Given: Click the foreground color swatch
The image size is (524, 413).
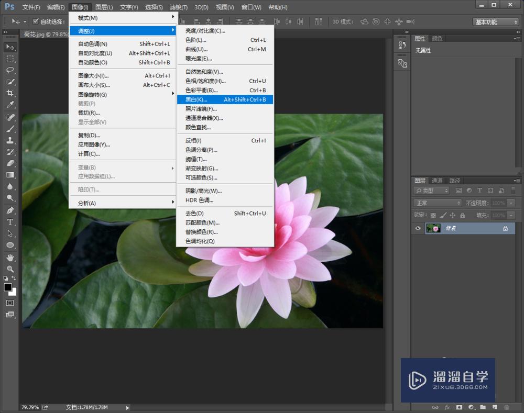Looking at the screenshot, I should click(8, 287).
